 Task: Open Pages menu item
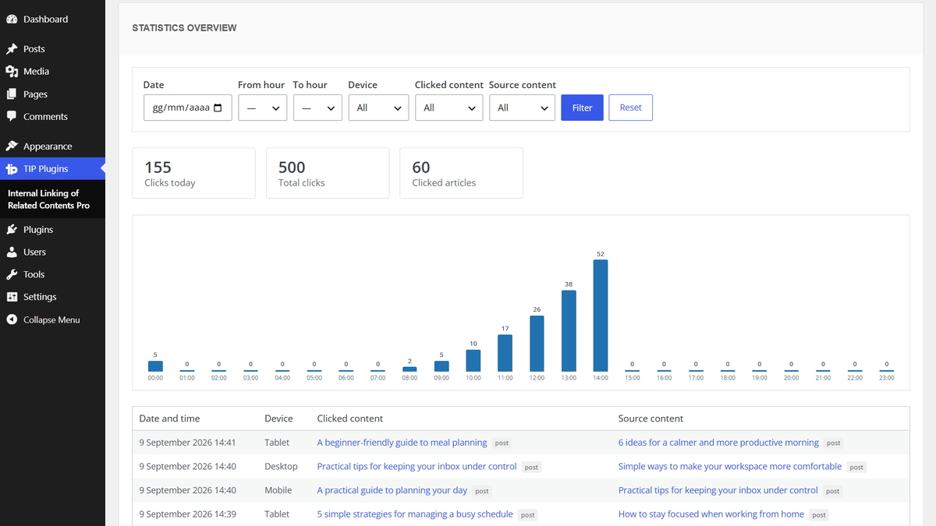tap(52, 94)
